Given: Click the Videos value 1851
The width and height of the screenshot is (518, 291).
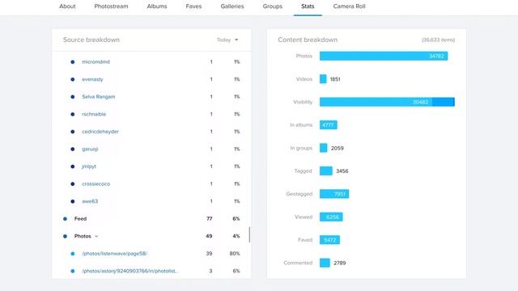Looking at the screenshot, I should [x=335, y=79].
